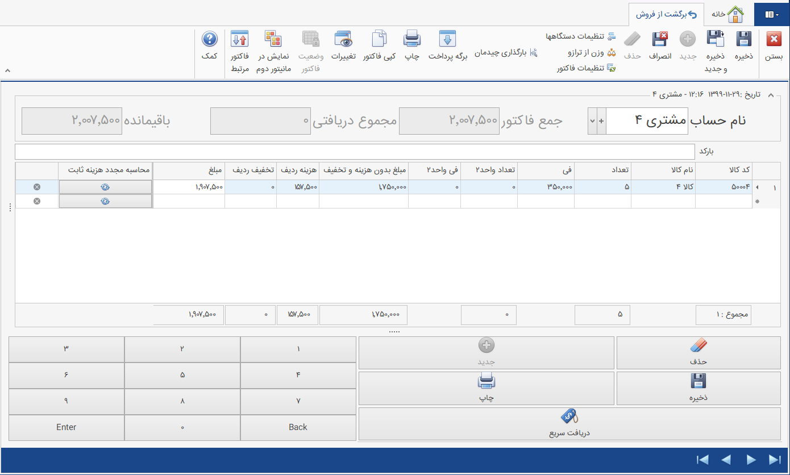Select the Sales Return (برگشت از فروش) tab
The height and width of the screenshot is (475, 790).
[666, 14]
